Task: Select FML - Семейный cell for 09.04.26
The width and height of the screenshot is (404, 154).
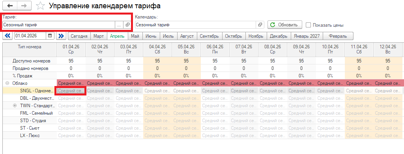Action: tap(301, 113)
